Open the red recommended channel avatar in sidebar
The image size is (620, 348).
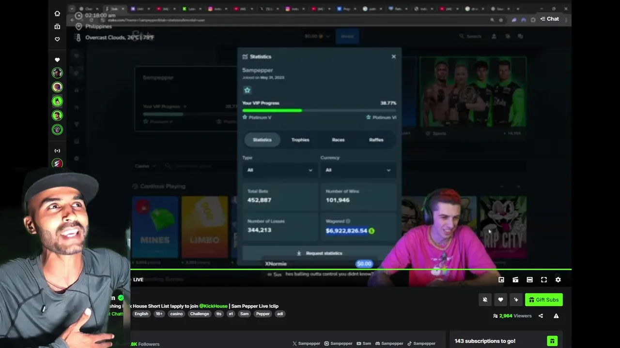[x=57, y=164]
